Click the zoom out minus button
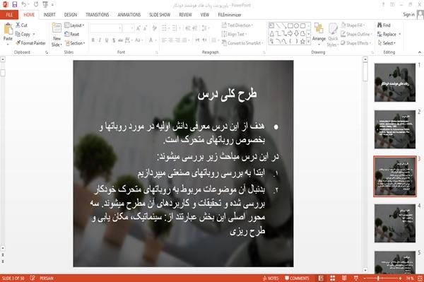 click(365, 278)
